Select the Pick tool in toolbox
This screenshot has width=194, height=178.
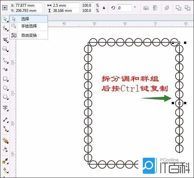(5, 19)
